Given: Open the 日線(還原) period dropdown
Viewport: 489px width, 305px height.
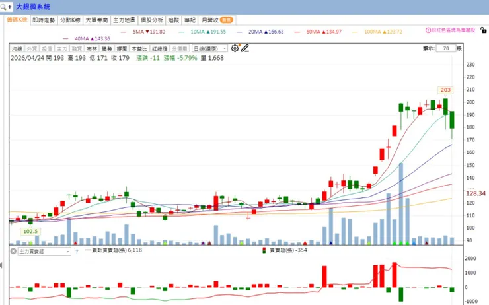Looking at the screenshot, I should tap(209, 49).
